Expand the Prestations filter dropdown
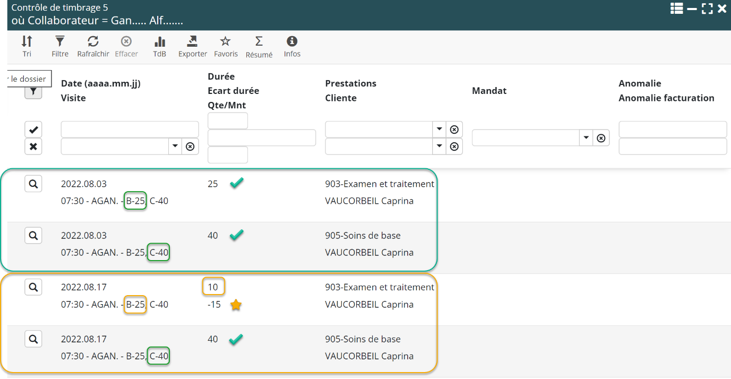Image resolution: width=731 pixels, height=379 pixels. 439,130
